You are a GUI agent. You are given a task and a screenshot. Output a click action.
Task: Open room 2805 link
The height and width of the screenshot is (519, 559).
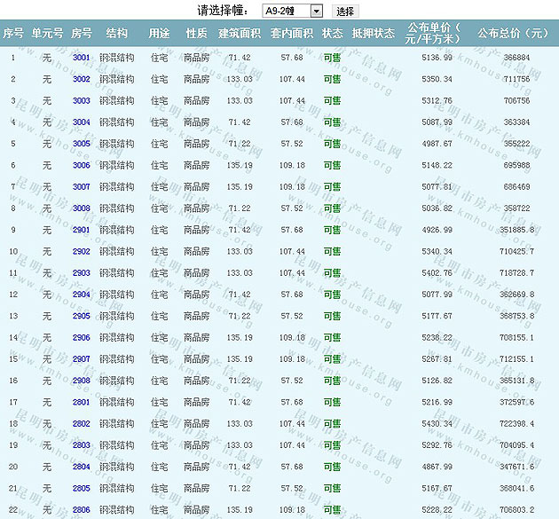click(82, 488)
